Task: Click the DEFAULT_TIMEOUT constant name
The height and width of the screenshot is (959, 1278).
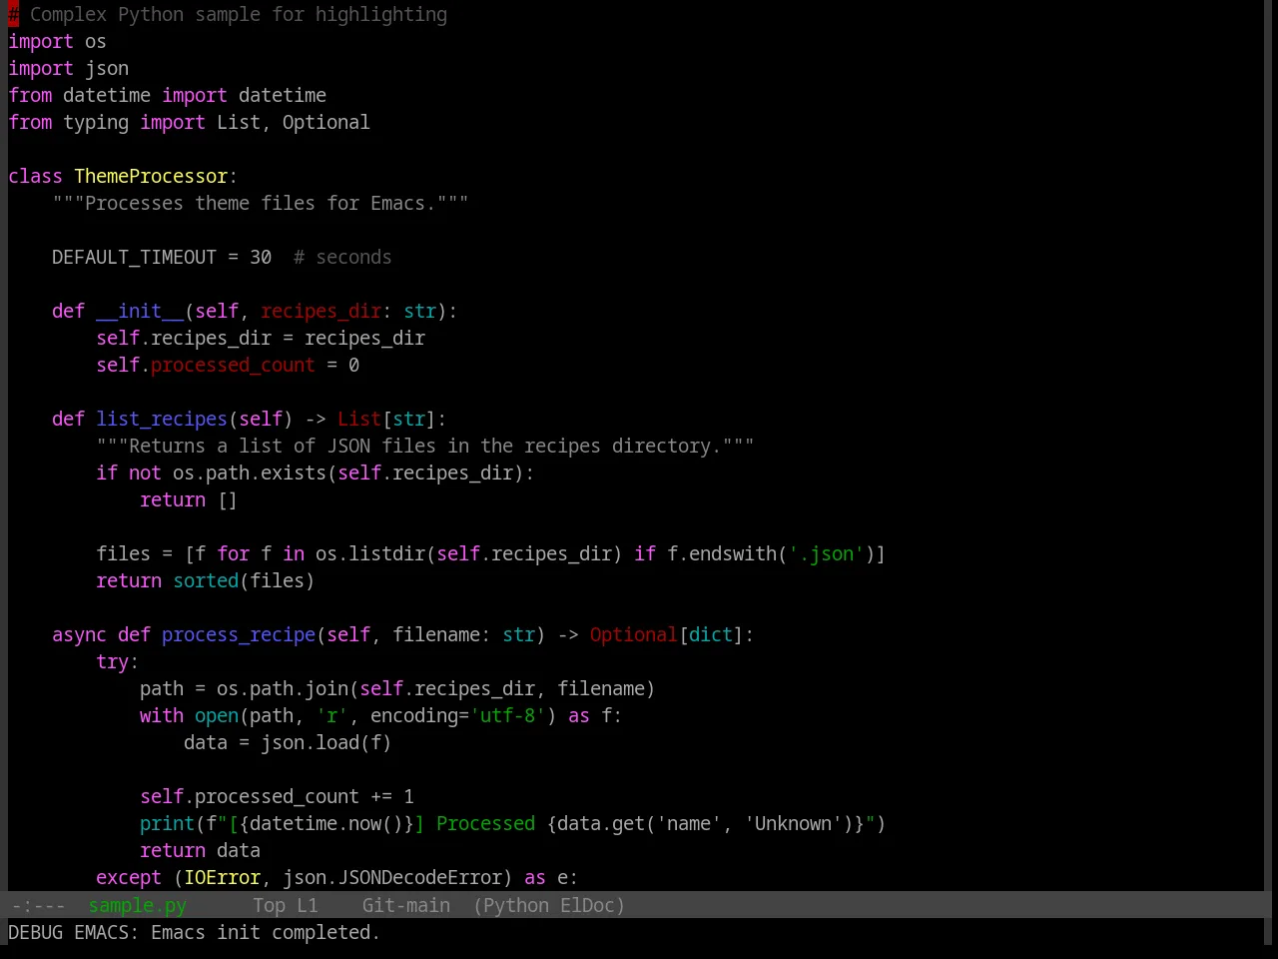Action: coord(134,257)
